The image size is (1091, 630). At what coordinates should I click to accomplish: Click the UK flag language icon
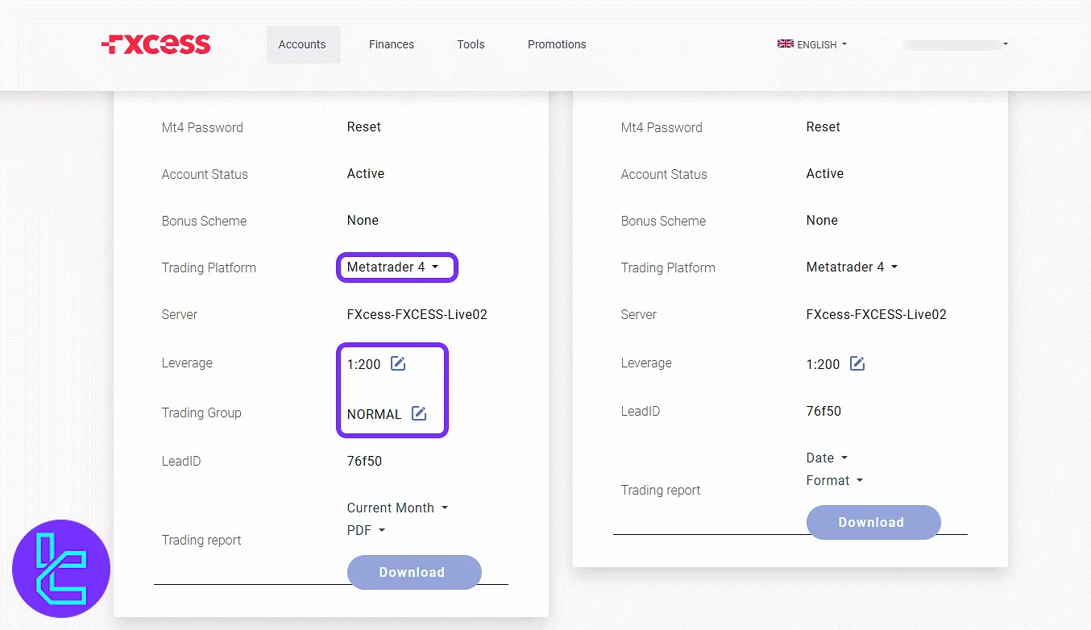(786, 44)
